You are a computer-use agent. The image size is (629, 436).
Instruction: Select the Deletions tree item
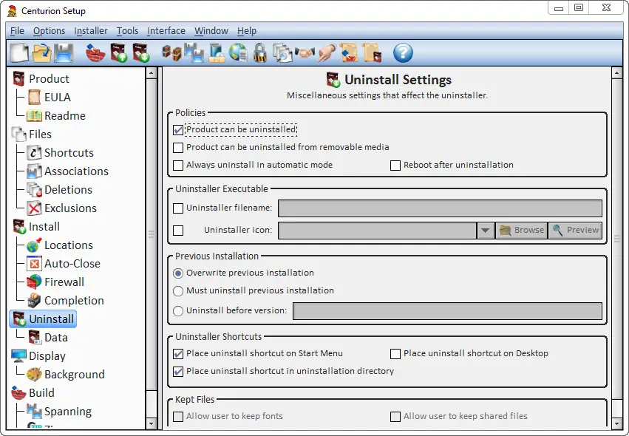click(x=68, y=190)
